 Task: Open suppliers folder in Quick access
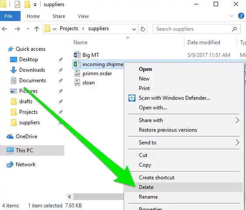pyautogui.click(x=29, y=122)
